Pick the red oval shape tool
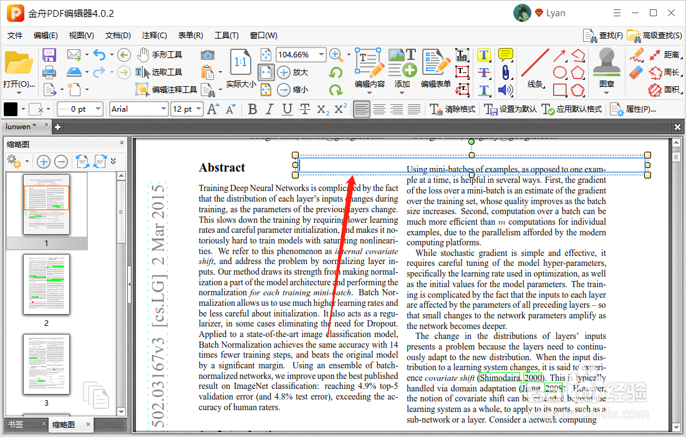The image size is (686, 437). (x=559, y=72)
